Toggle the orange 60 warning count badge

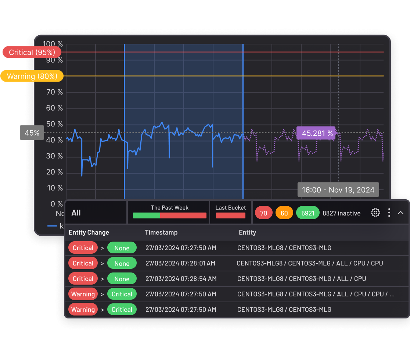tap(284, 213)
